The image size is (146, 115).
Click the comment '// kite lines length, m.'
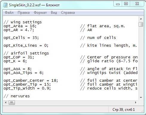[x=109, y=46]
